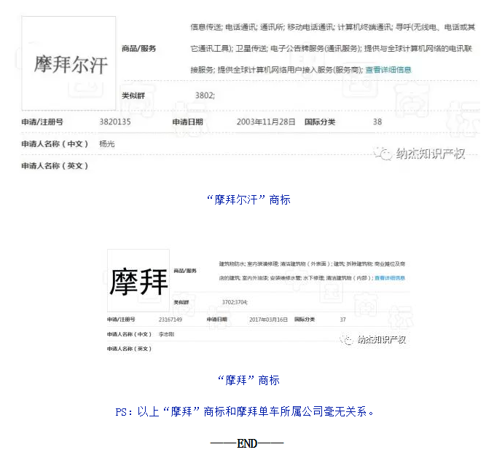The width and height of the screenshot is (486, 463).
Task: Select international class value 38
Action: 377,122
